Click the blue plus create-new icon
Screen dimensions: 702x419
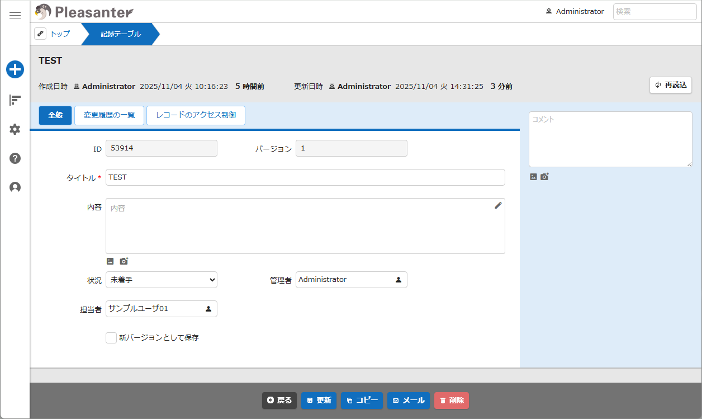coord(15,69)
